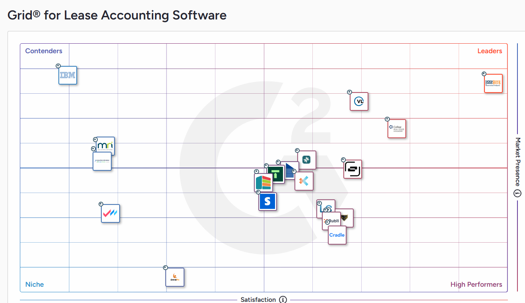This screenshot has width=525, height=303.
Task: Click the High Performers quadrant label
Action: [476, 284]
